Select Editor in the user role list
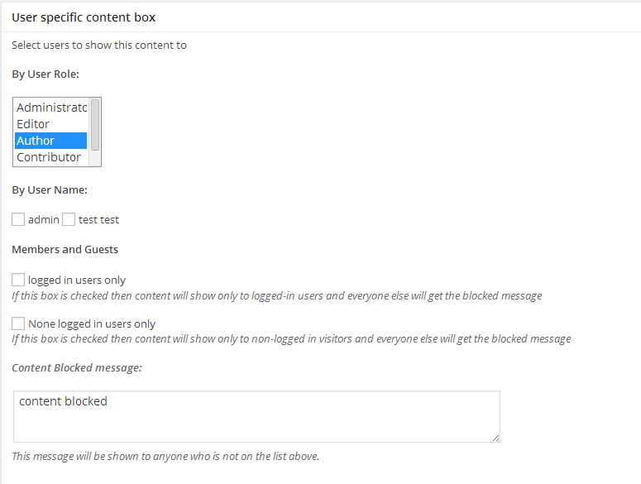The width and height of the screenshot is (641, 484). coord(33,124)
